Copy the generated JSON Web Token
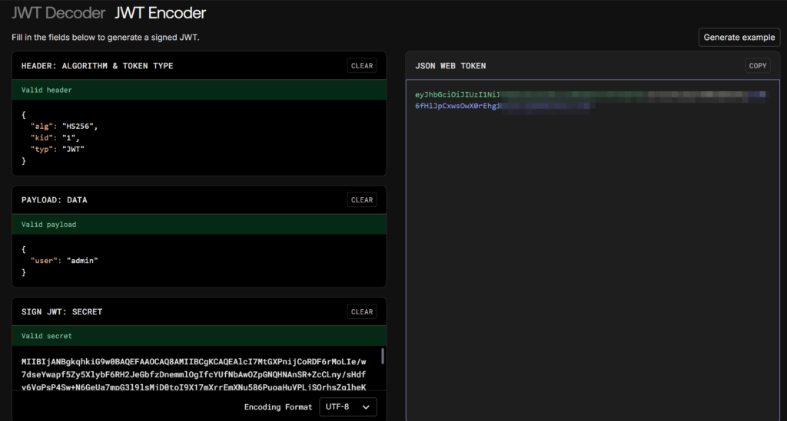 click(758, 66)
